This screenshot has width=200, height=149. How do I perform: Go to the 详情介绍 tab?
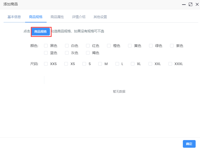[x=79, y=17]
